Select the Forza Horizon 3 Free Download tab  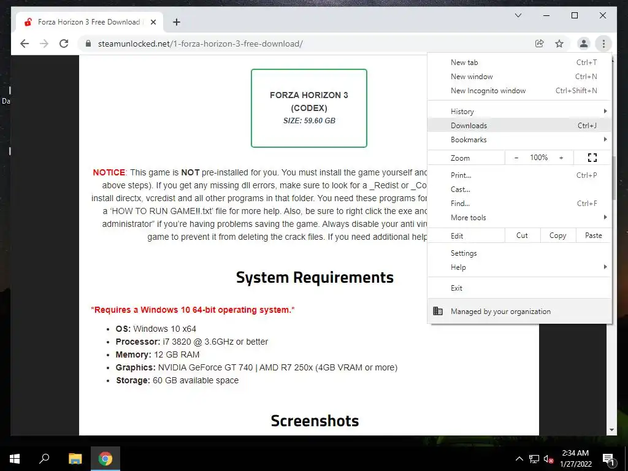[x=90, y=22]
